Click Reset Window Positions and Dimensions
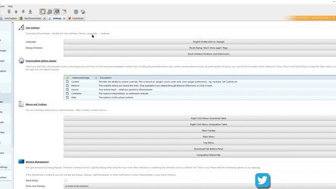 pos(199,54)
